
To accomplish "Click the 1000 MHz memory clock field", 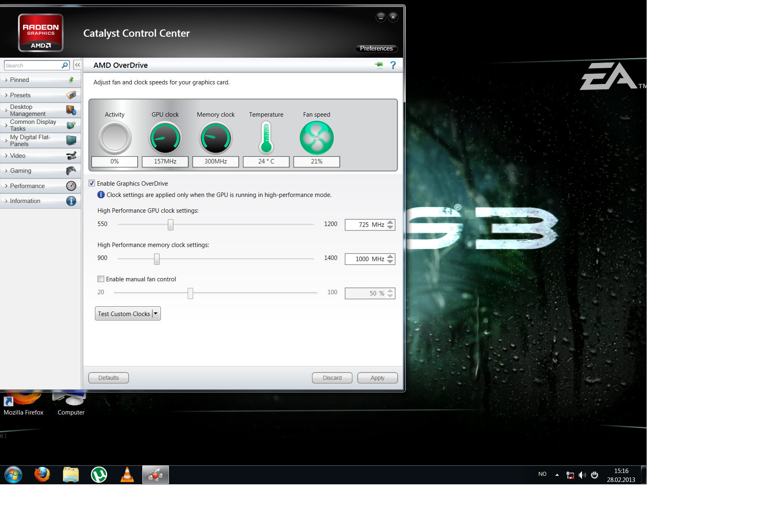I will pyautogui.click(x=366, y=259).
